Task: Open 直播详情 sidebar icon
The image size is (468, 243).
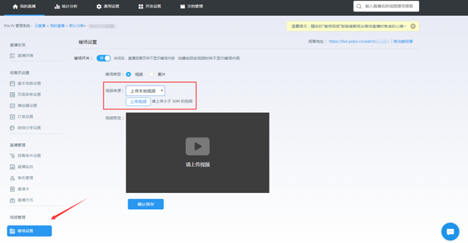Action: [12, 56]
